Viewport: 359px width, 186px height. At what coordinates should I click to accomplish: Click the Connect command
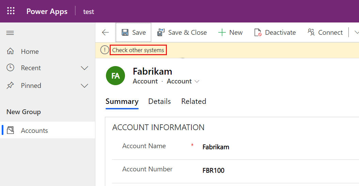pos(325,32)
